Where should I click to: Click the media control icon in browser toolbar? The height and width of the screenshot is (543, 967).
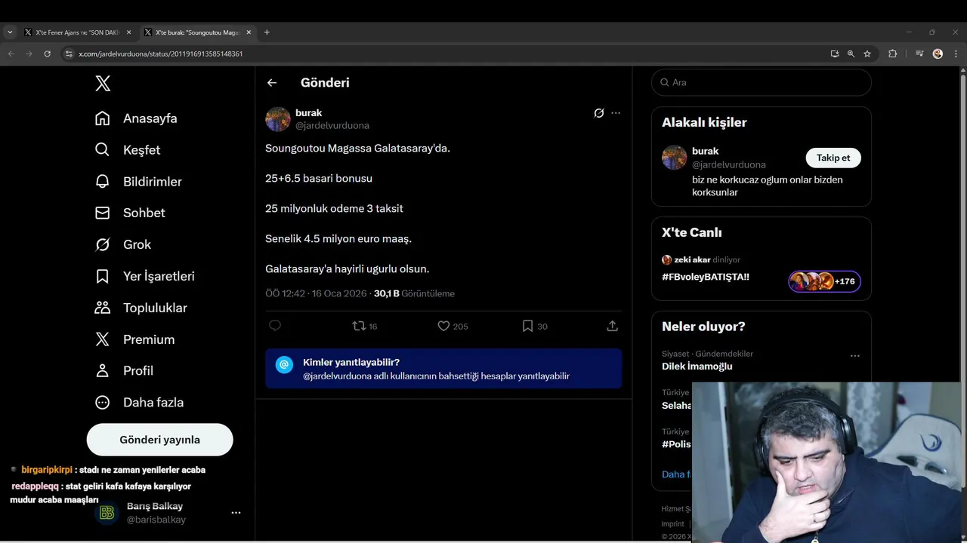[919, 54]
